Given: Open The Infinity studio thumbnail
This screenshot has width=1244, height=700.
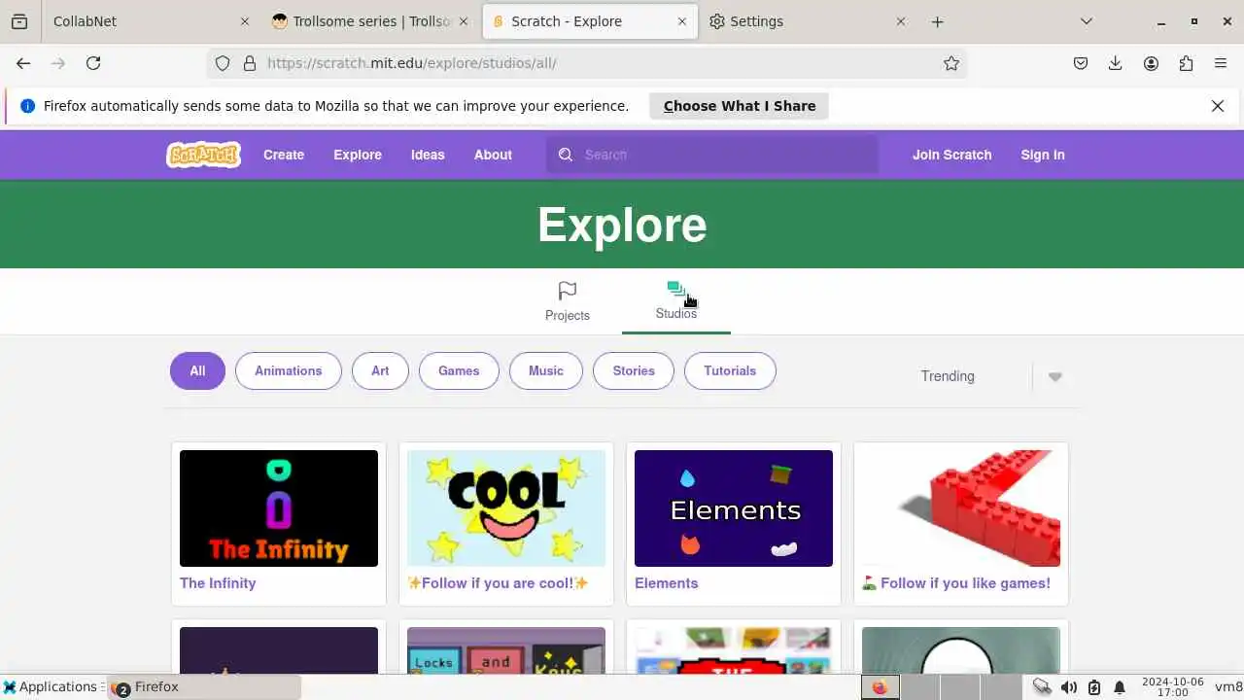Looking at the screenshot, I should tap(279, 508).
